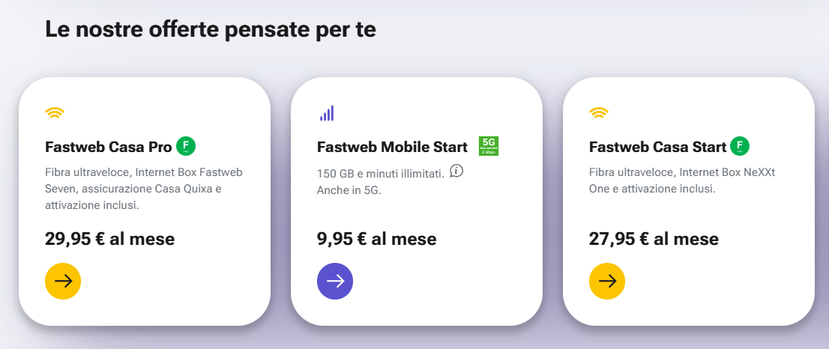Viewport: 829px width, 349px height.
Task: Open the info icon next to minuti illimitati
Action: (456, 172)
